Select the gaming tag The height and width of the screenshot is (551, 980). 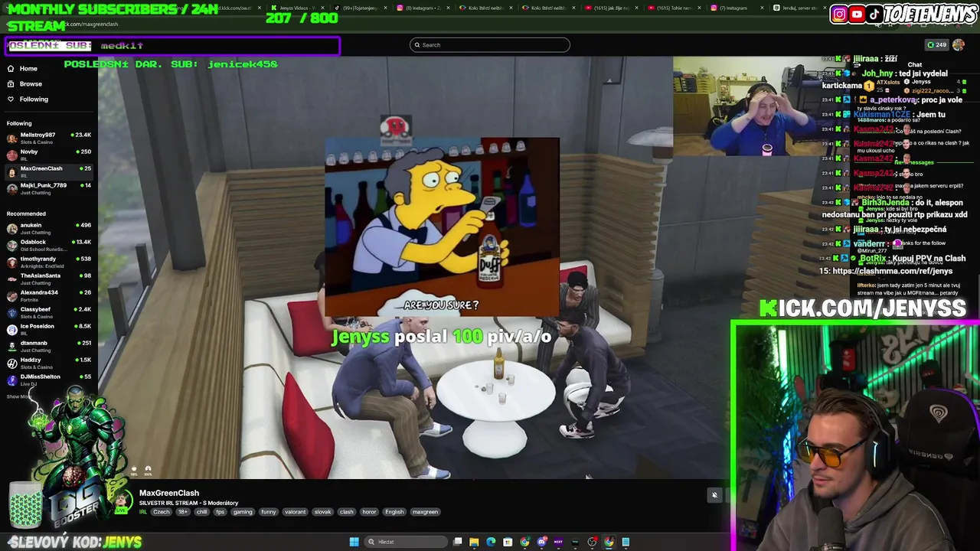coord(243,512)
